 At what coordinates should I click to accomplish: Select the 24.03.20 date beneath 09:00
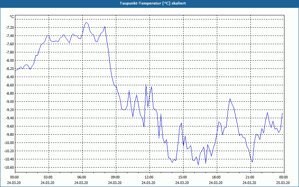click(x=115, y=183)
